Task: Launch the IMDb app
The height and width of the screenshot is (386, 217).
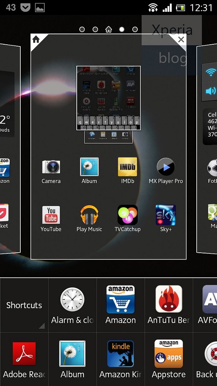Action: point(127,171)
